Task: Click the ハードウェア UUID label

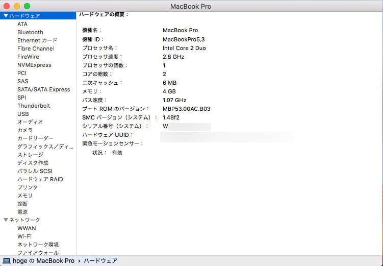Action: point(107,135)
